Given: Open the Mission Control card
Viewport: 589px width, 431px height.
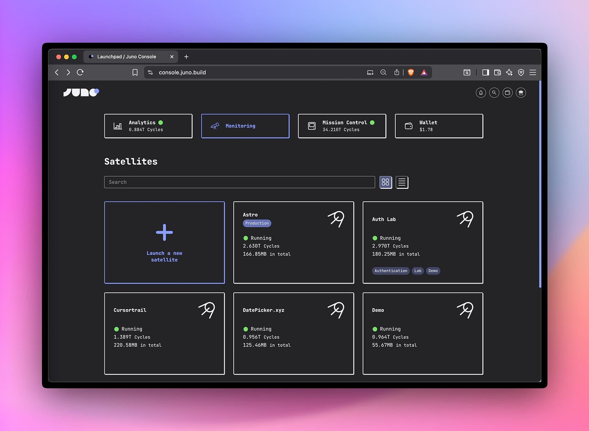Looking at the screenshot, I should coord(342,126).
